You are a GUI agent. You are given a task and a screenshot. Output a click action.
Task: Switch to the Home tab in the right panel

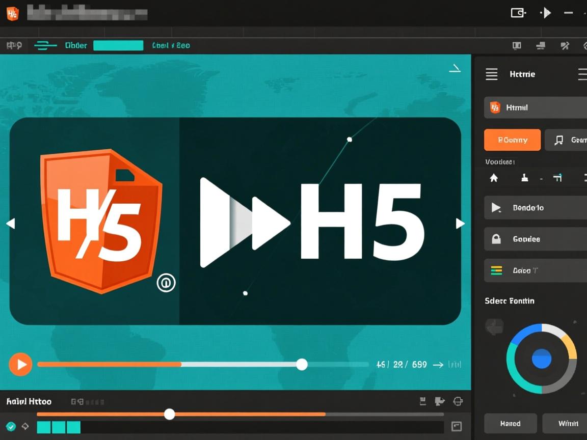coord(522,74)
